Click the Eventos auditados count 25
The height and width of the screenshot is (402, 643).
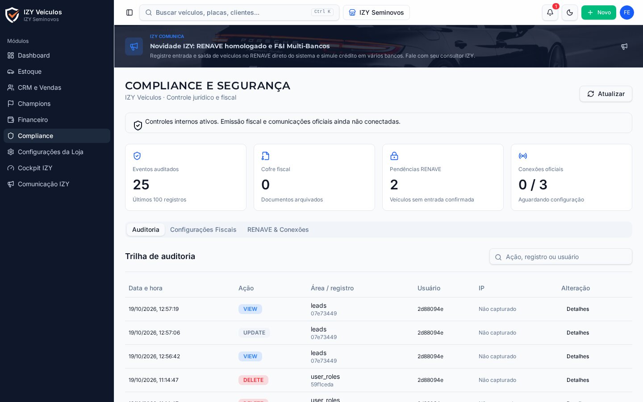(x=141, y=184)
